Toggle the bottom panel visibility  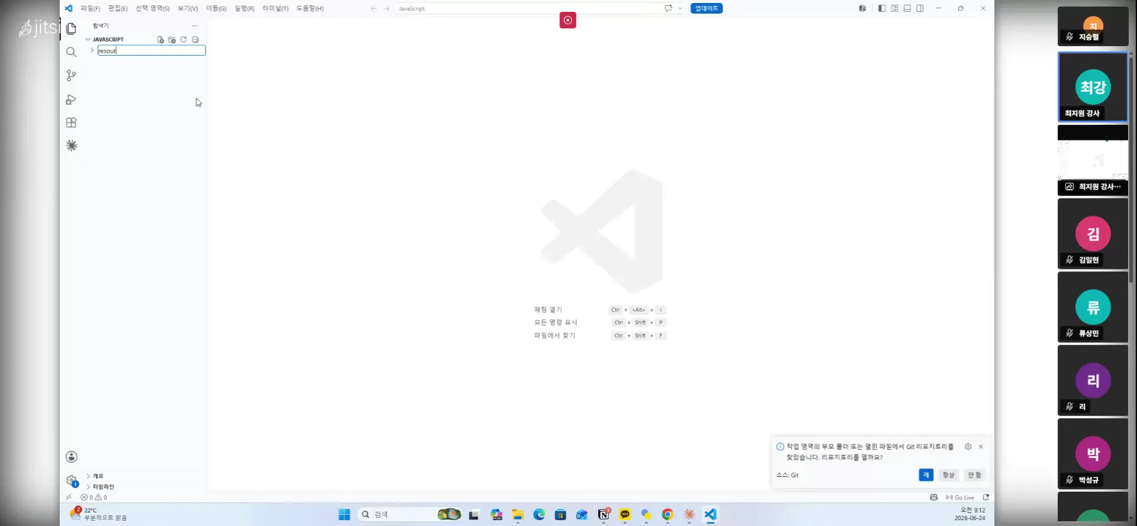(x=907, y=8)
